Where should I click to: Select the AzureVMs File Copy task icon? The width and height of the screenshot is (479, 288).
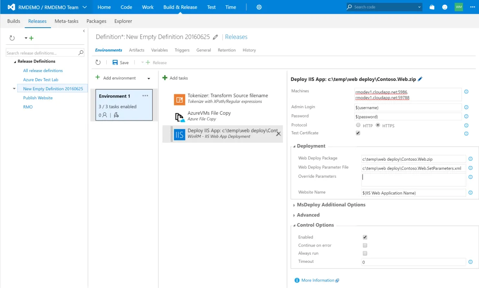coord(179,117)
